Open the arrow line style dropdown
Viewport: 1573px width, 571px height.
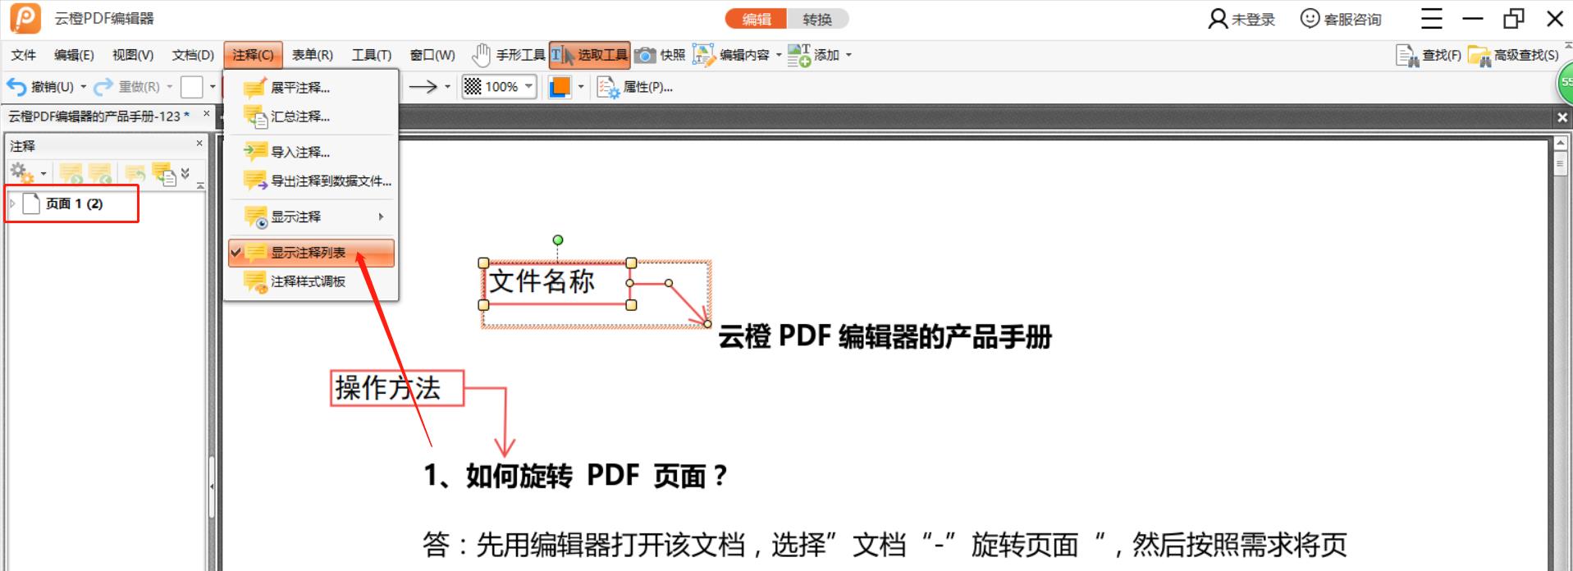point(447,86)
